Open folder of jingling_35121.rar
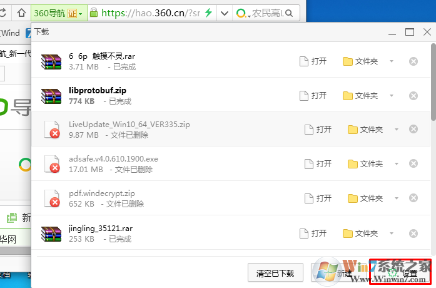436x288 pixels. click(360, 234)
